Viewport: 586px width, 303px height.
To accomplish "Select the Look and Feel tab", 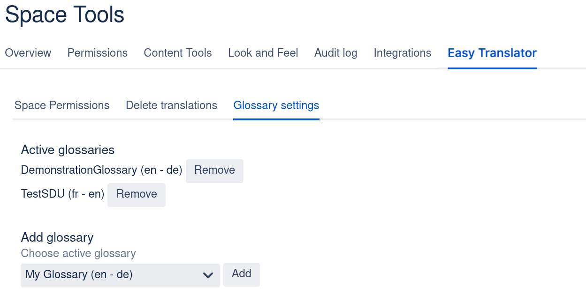I will [263, 53].
